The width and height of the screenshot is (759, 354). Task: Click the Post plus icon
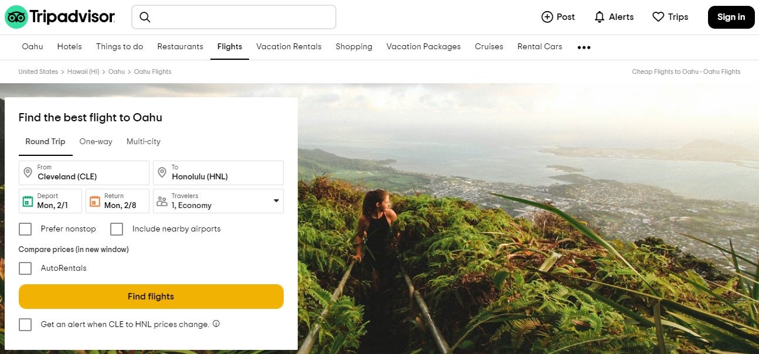tap(547, 17)
